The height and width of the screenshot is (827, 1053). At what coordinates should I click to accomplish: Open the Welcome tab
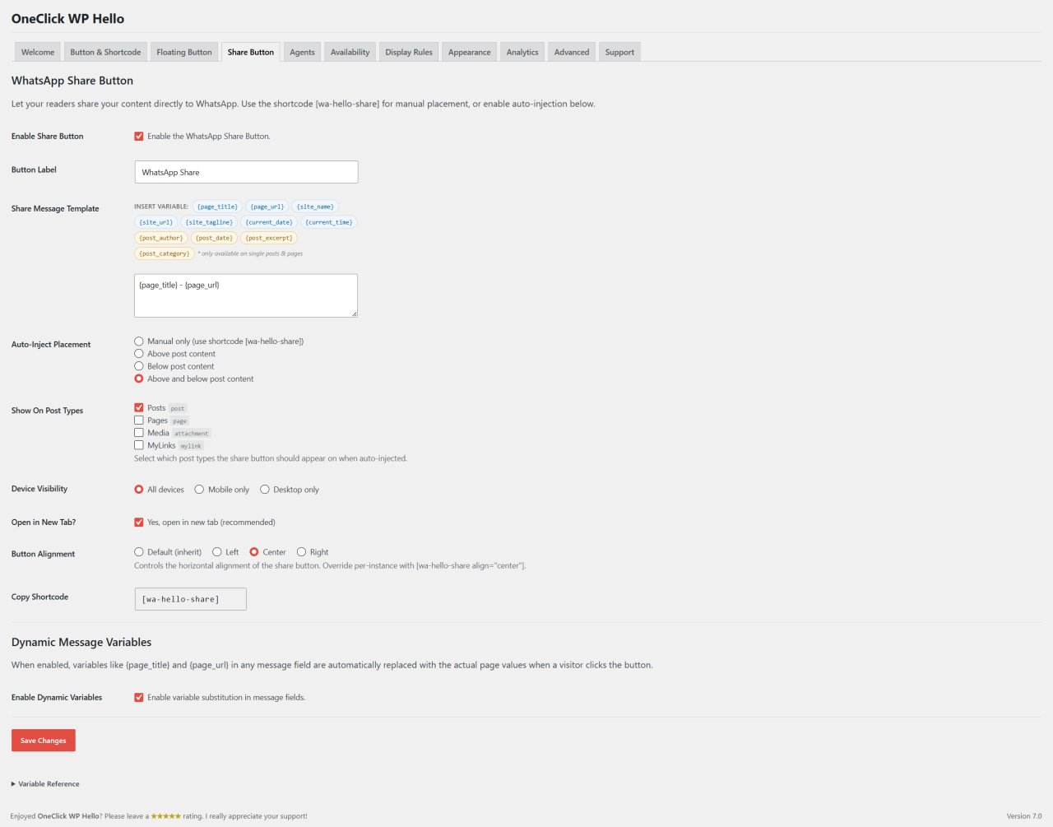point(38,52)
